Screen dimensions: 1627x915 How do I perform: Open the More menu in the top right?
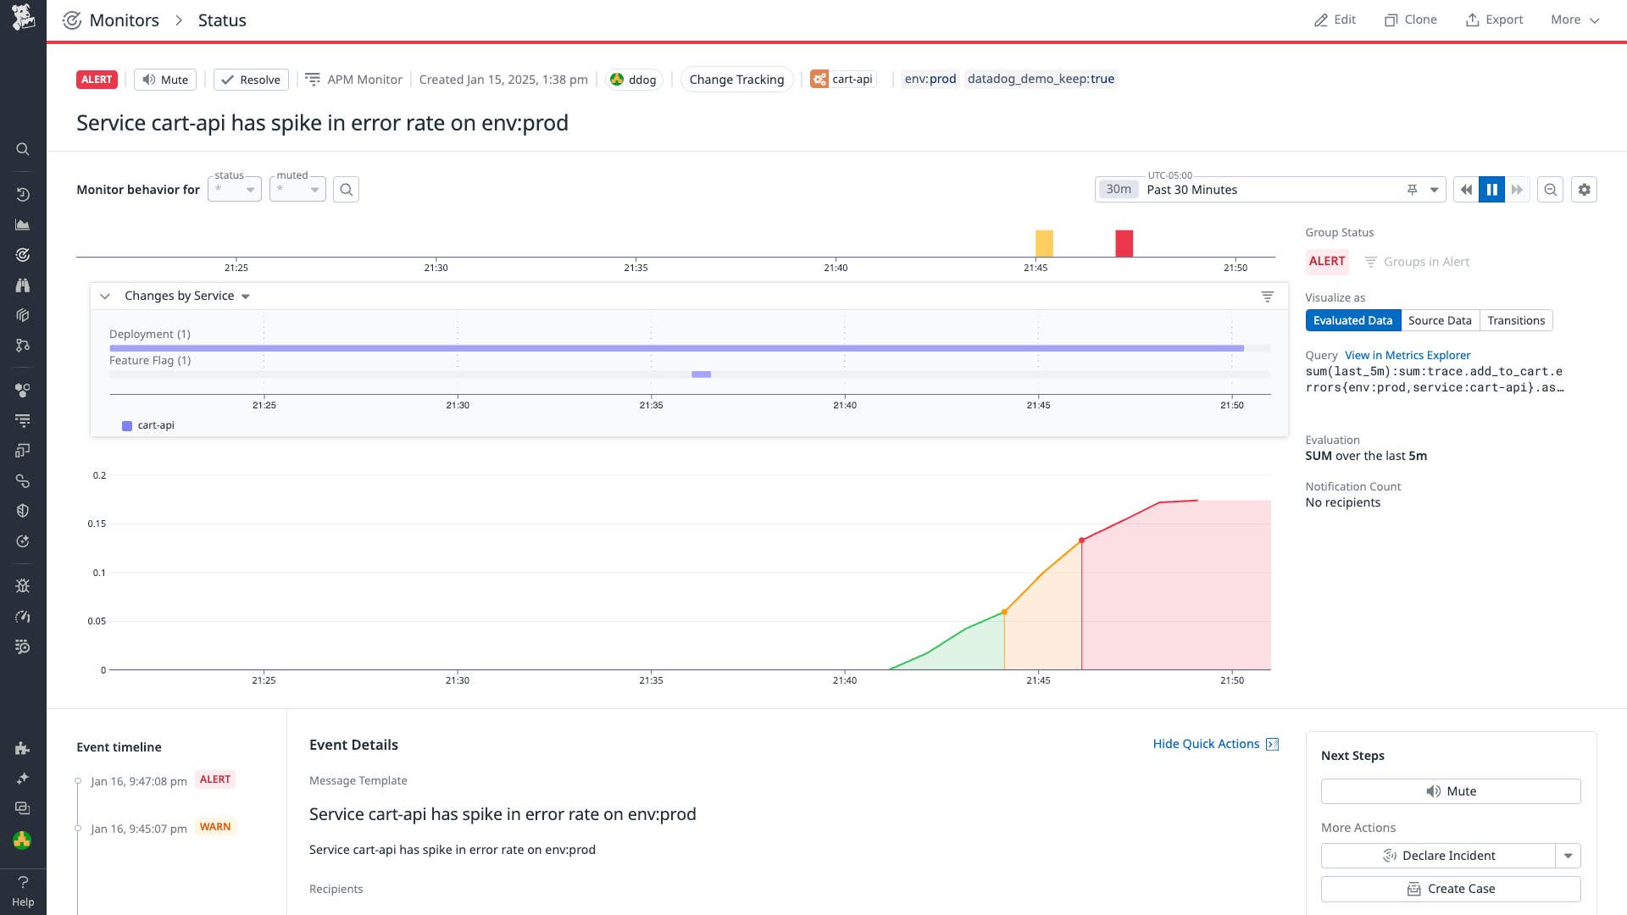tap(1573, 19)
